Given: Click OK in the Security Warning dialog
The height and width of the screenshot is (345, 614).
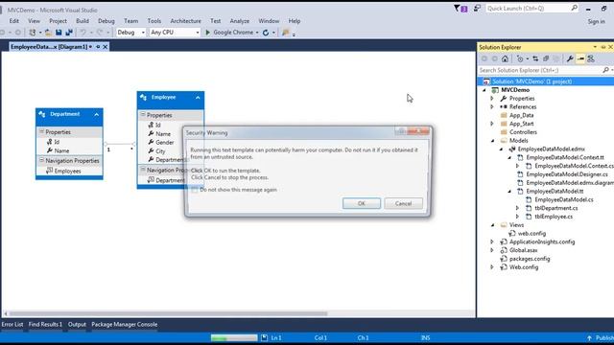Looking at the screenshot, I should pos(361,203).
